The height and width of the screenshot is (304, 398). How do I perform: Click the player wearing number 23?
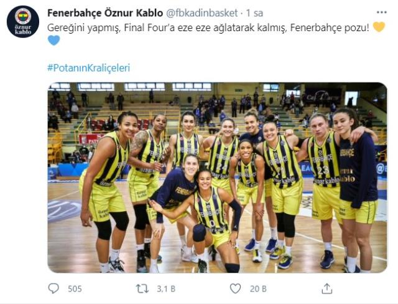pos(323,191)
